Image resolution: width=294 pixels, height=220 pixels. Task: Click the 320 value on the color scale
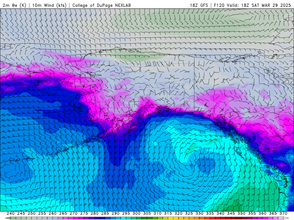(x=179, y=213)
